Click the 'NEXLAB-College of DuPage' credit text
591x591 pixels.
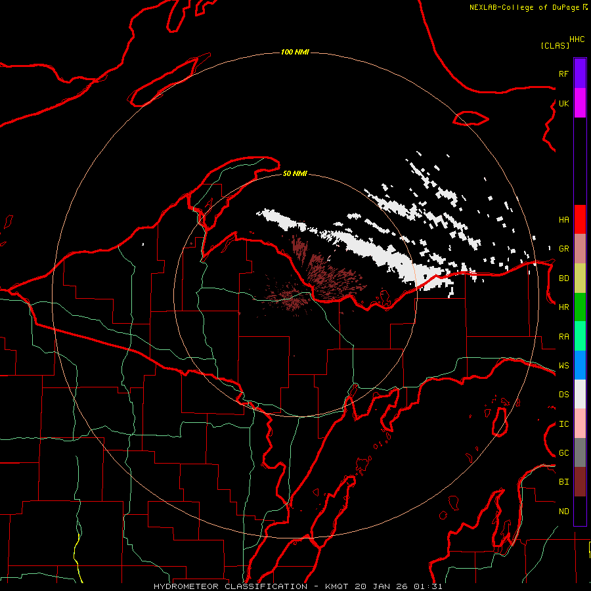pyautogui.click(x=525, y=7)
